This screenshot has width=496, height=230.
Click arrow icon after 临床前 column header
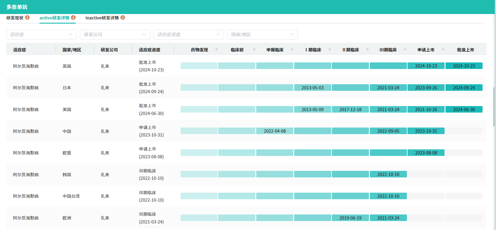254,50
